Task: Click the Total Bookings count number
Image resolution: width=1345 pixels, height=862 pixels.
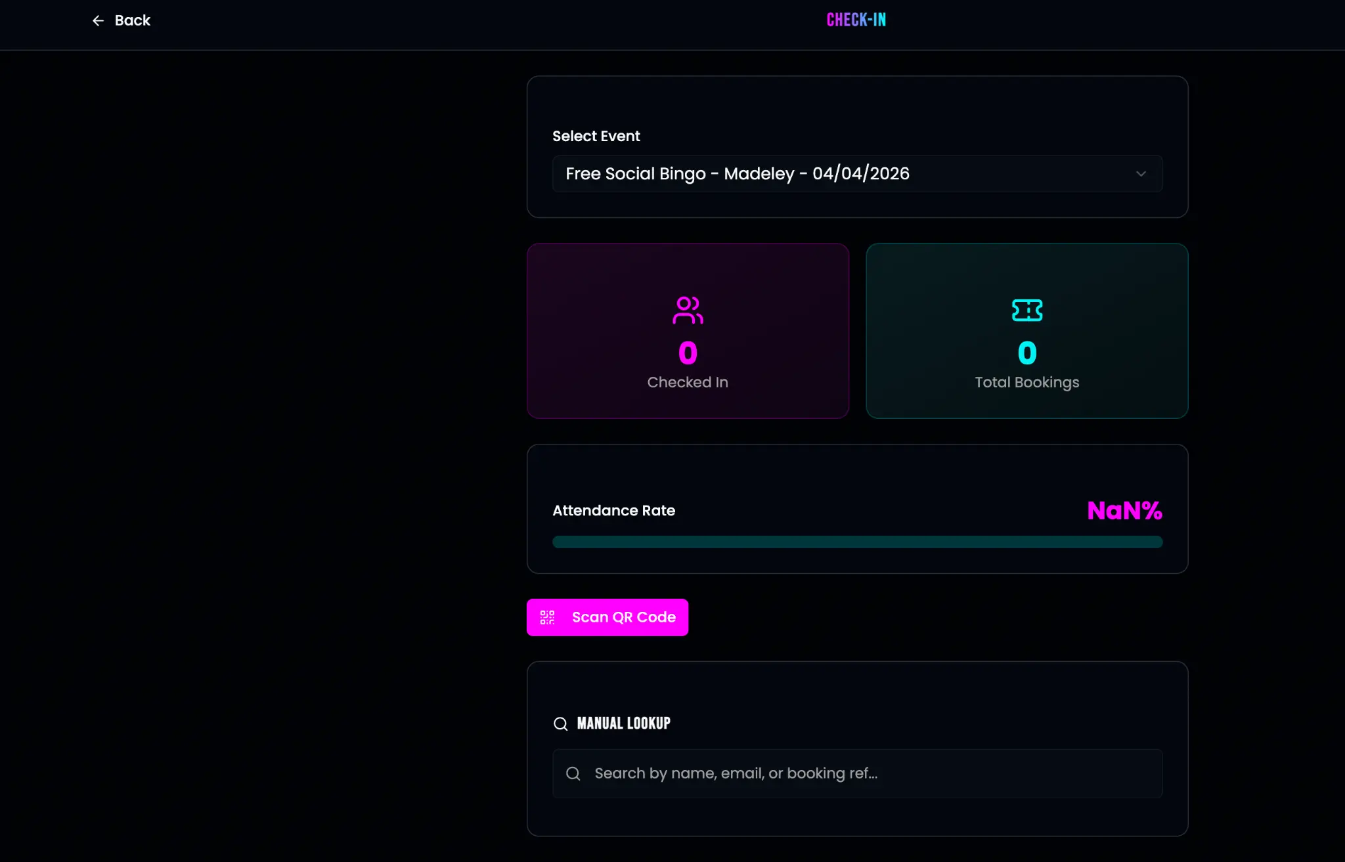Action: pyautogui.click(x=1026, y=353)
